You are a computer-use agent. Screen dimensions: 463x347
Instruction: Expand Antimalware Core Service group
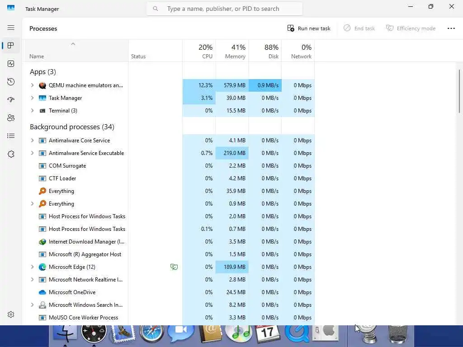tap(32, 141)
